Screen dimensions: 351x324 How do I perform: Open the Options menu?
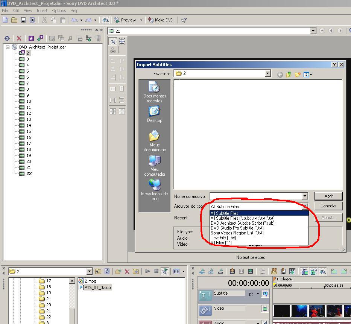[x=59, y=11]
